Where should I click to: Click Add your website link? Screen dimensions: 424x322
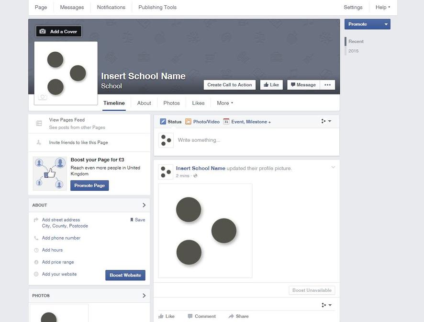pyautogui.click(x=59, y=274)
